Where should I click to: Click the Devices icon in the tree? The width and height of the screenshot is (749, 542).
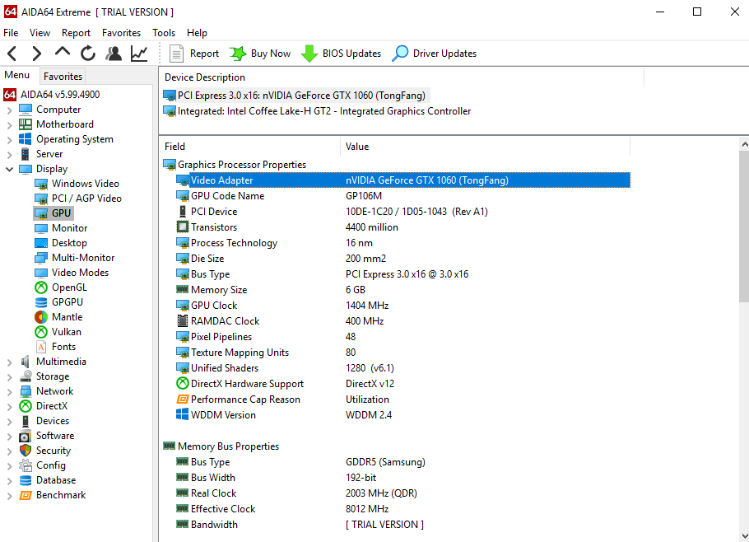pos(26,421)
